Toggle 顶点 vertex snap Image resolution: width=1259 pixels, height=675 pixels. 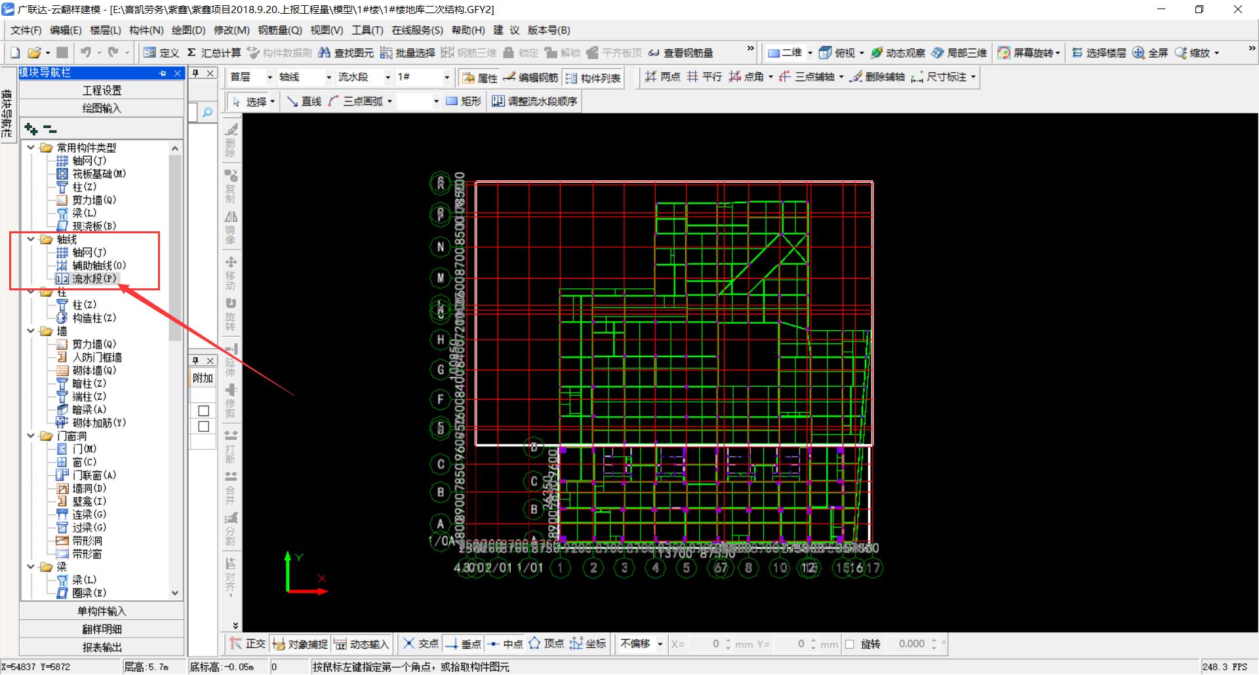[x=547, y=644]
